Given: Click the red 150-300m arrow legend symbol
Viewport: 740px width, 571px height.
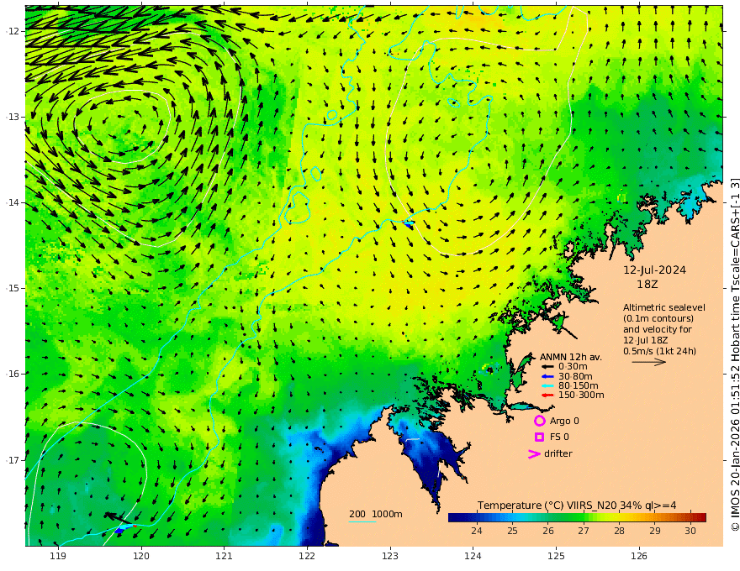Looking at the screenshot, I should [547, 396].
